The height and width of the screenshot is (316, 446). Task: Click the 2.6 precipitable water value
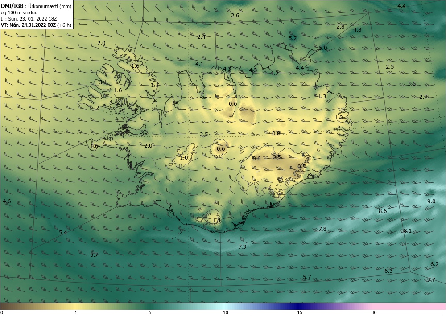pyautogui.click(x=235, y=16)
